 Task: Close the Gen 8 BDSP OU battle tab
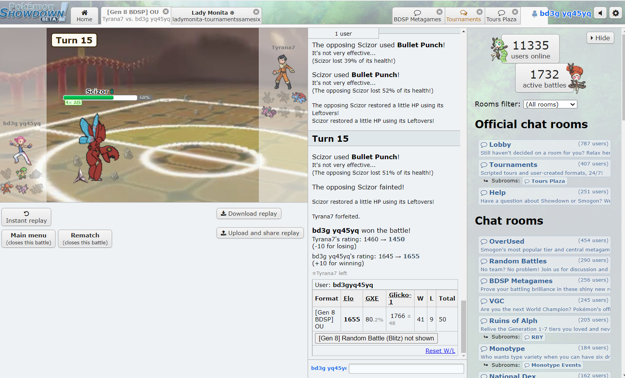(x=166, y=12)
